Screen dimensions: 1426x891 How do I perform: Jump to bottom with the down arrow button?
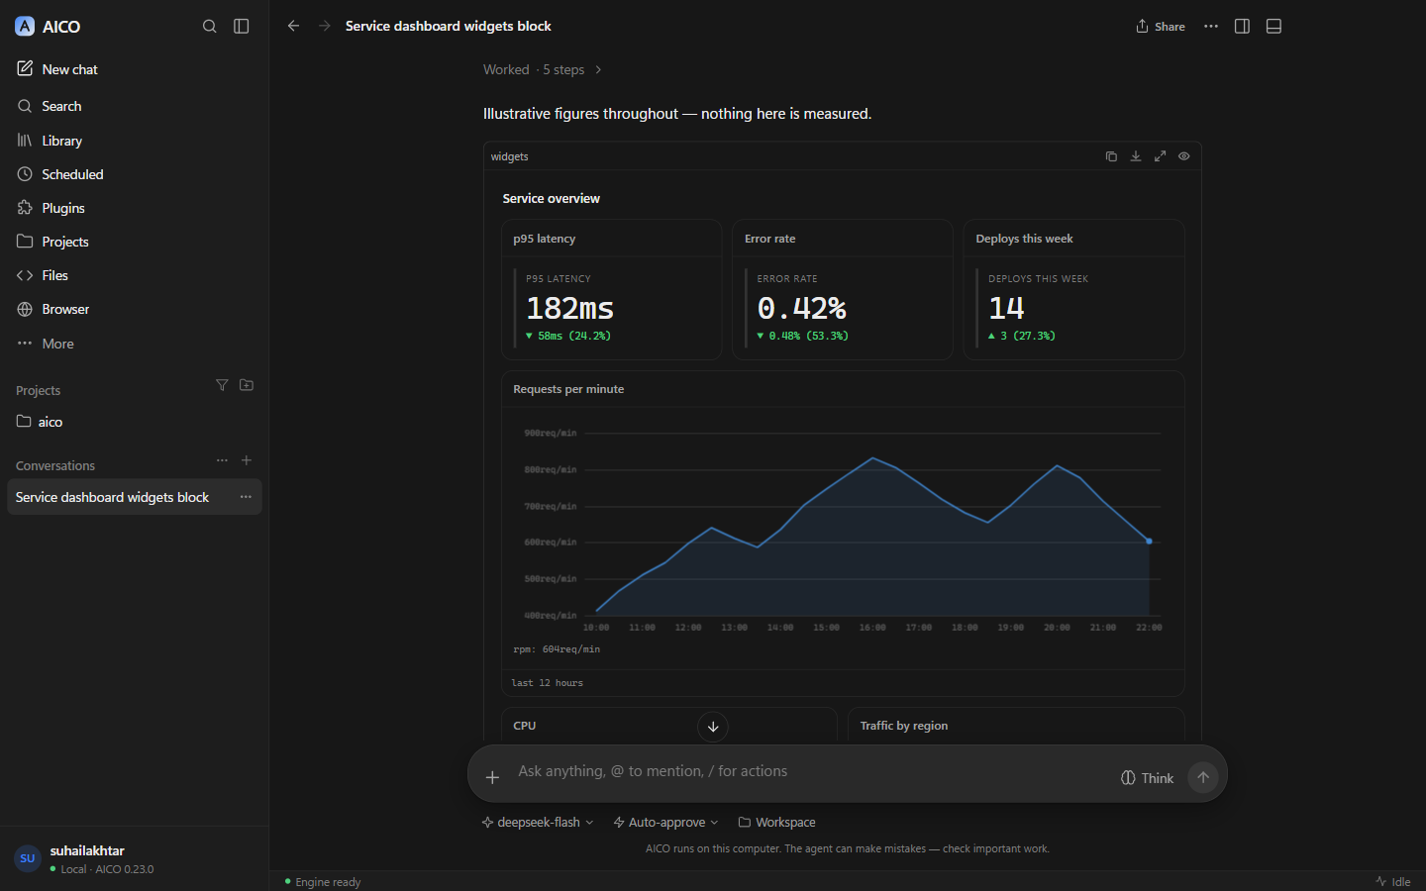713,727
